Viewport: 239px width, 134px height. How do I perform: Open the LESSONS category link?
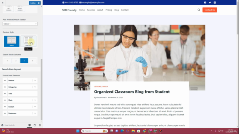[97, 86]
